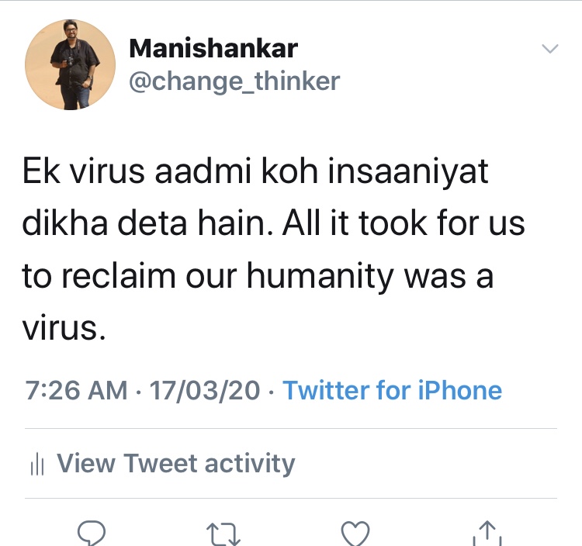Retweet this tweet using the retweet icon

pos(225,534)
